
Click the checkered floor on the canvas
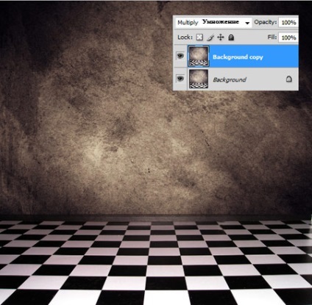pos(156,262)
